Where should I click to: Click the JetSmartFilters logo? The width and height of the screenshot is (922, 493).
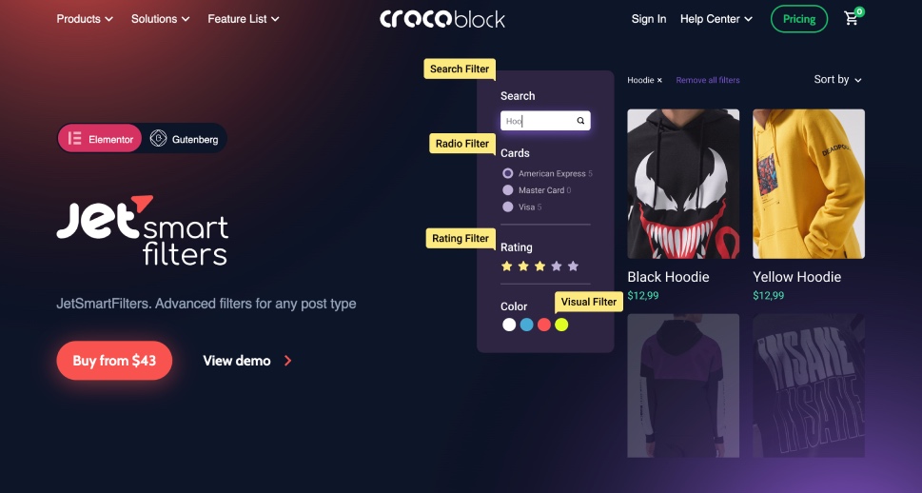(x=143, y=230)
